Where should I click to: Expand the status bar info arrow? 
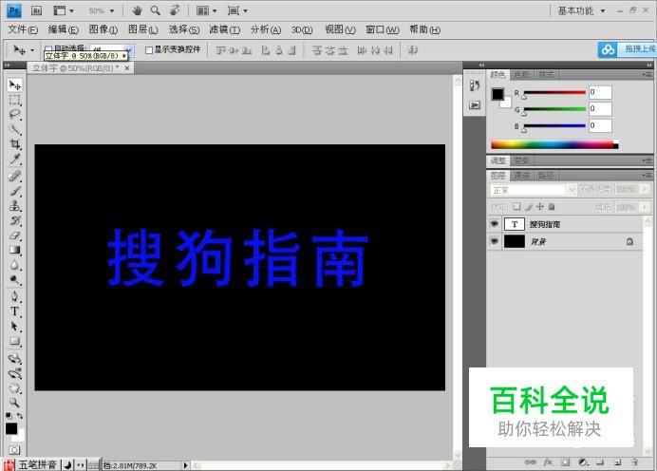[186, 465]
